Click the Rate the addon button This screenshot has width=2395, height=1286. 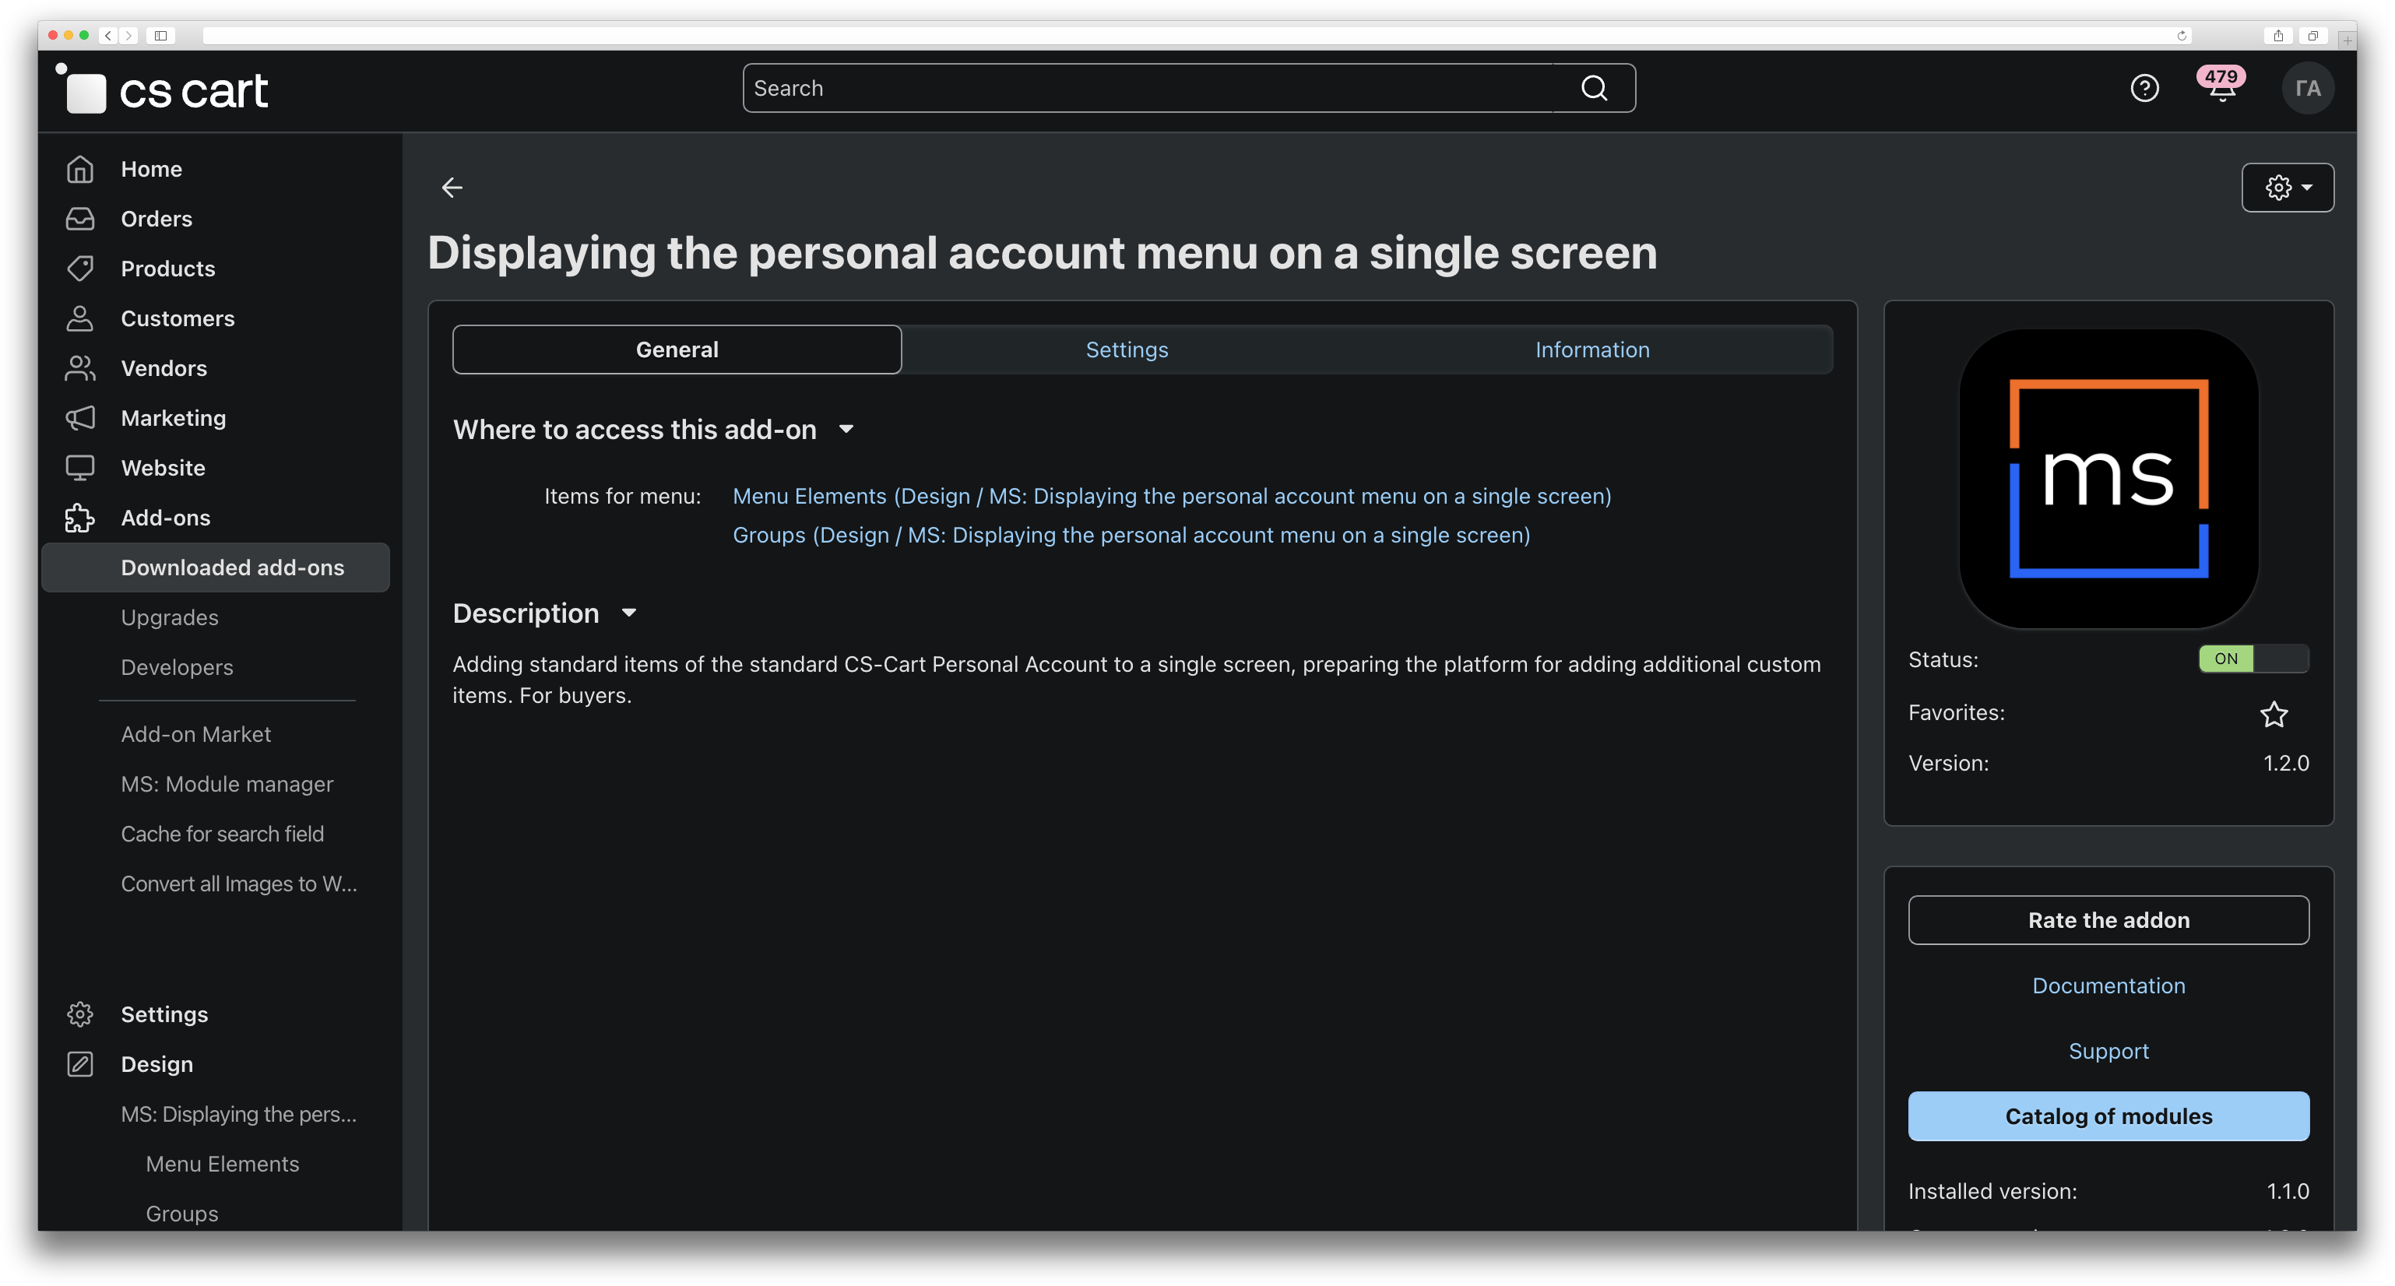coord(2108,919)
